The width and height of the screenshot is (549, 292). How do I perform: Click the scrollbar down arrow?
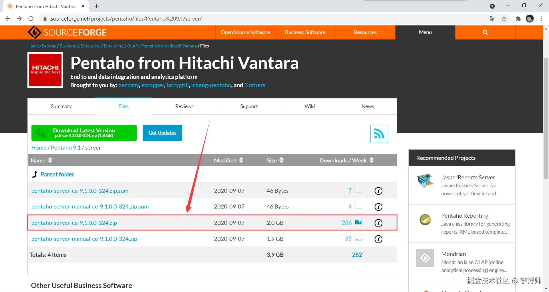coord(546,289)
